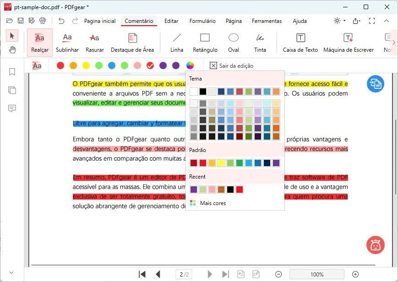Image resolution: width=398 pixels, height=282 pixels.
Task: Choose the Retângulo shape tool
Action: (205, 43)
